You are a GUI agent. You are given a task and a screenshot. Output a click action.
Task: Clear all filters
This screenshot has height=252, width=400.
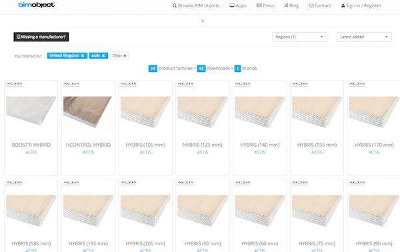pyautogui.click(x=119, y=55)
